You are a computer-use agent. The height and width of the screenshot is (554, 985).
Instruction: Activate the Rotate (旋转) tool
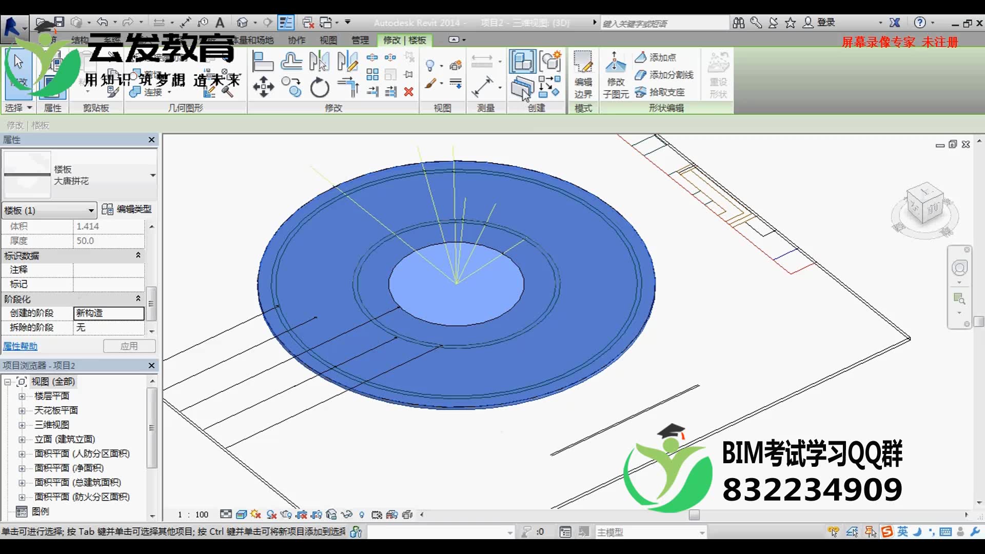319,87
